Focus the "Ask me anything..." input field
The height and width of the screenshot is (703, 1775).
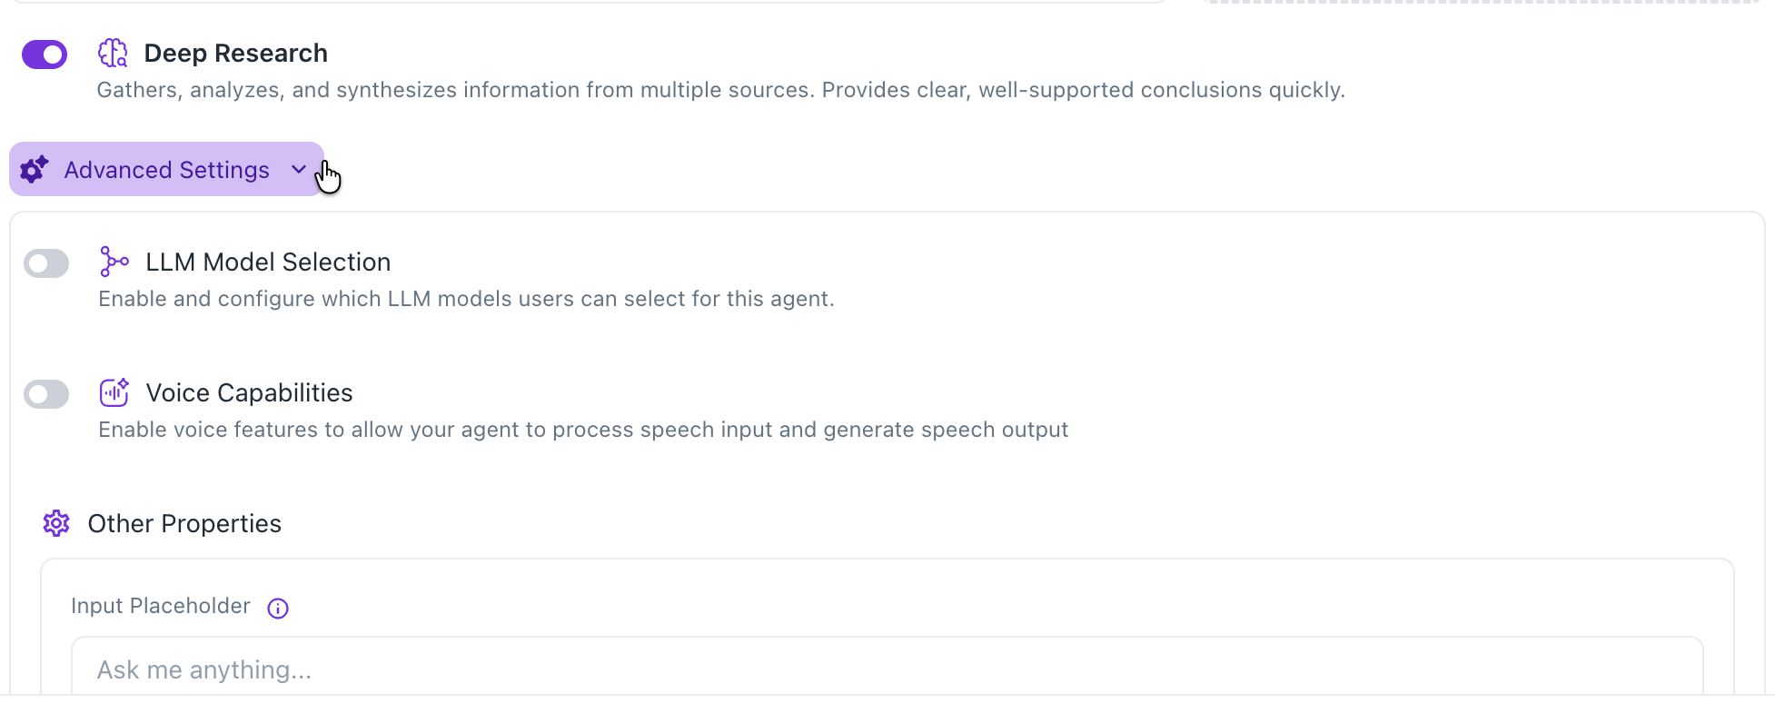(887, 669)
